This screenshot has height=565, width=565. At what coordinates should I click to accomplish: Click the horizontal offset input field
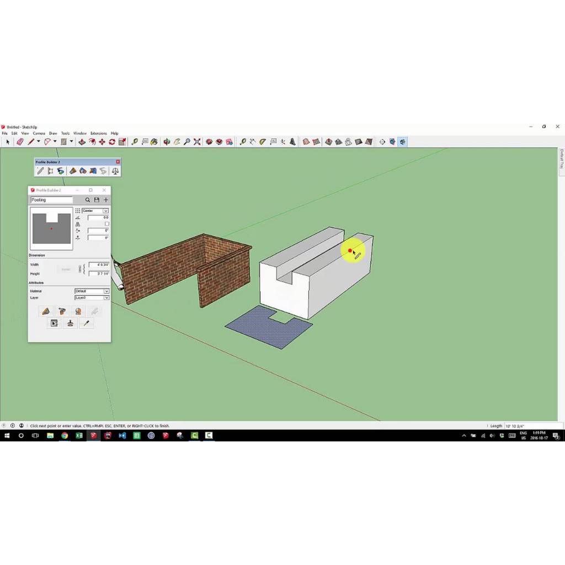[x=98, y=231]
